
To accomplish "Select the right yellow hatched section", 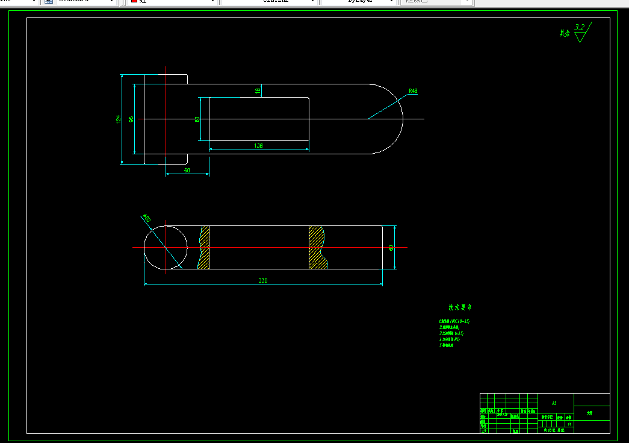I will tap(318, 247).
